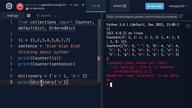192x108 pixels.
Task: Click the 'Traceback (most recent call last)' line
Action: (137, 63)
